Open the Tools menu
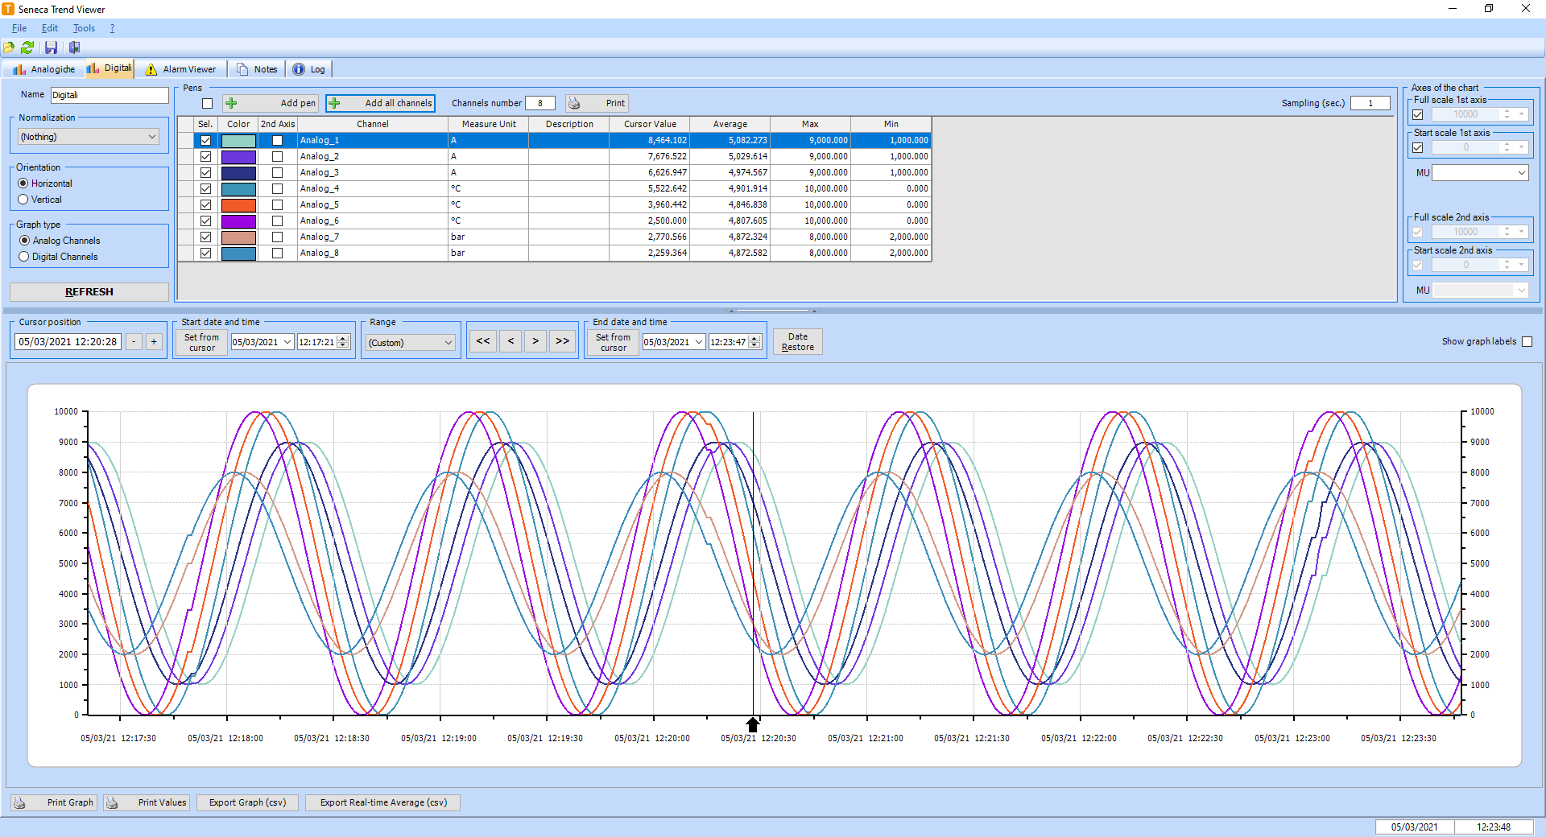1546x837 pixels. 84,28
